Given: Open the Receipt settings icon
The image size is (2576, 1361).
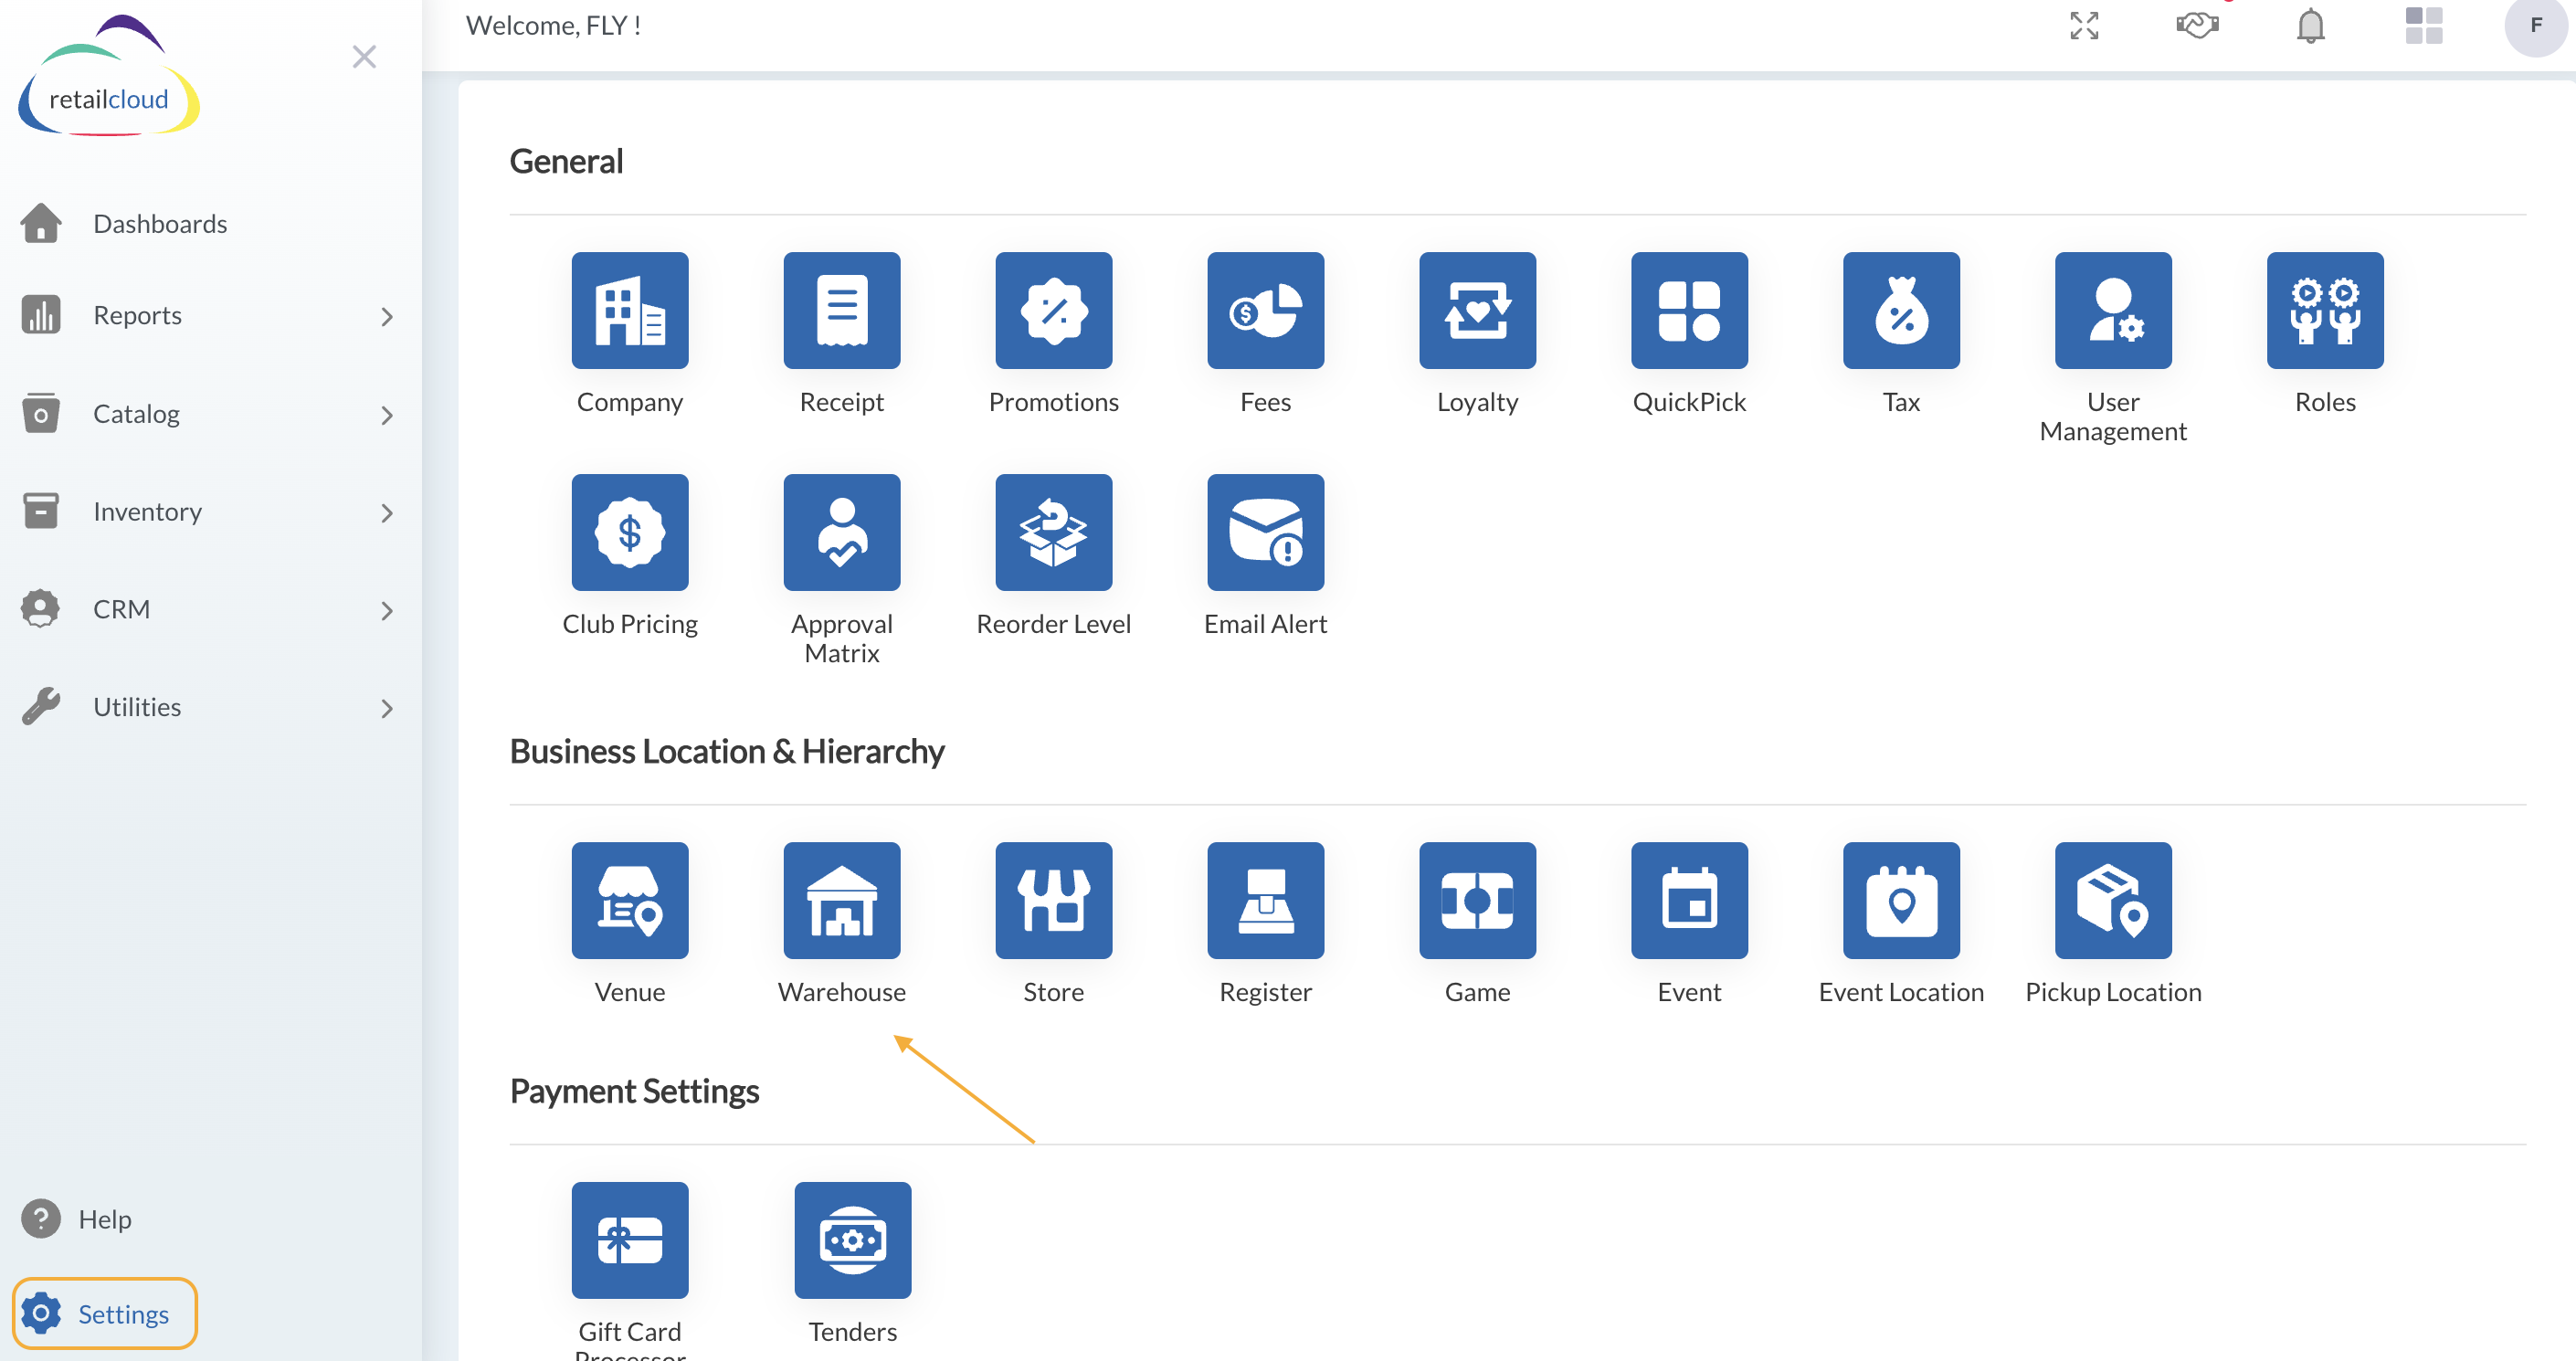Looking at the screenshot, I should [842, 310].
